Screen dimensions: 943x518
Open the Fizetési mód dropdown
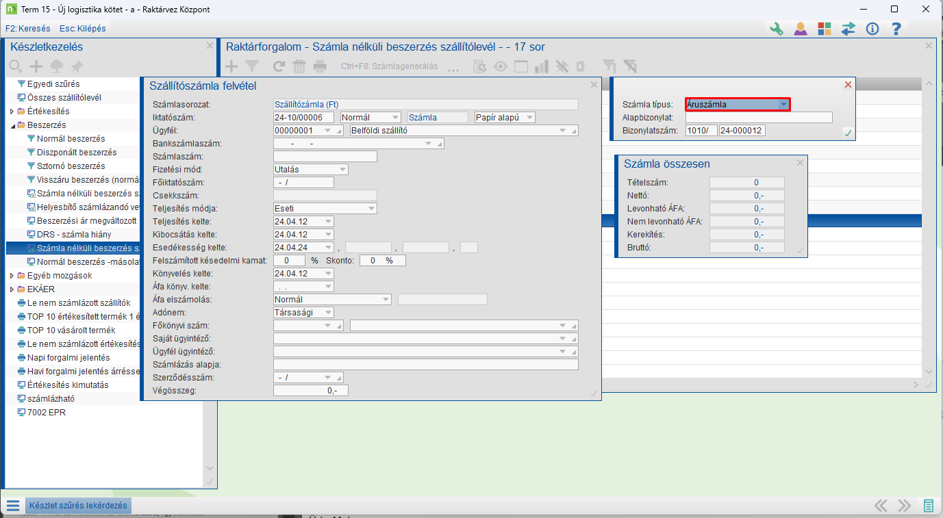pos(342,169)
